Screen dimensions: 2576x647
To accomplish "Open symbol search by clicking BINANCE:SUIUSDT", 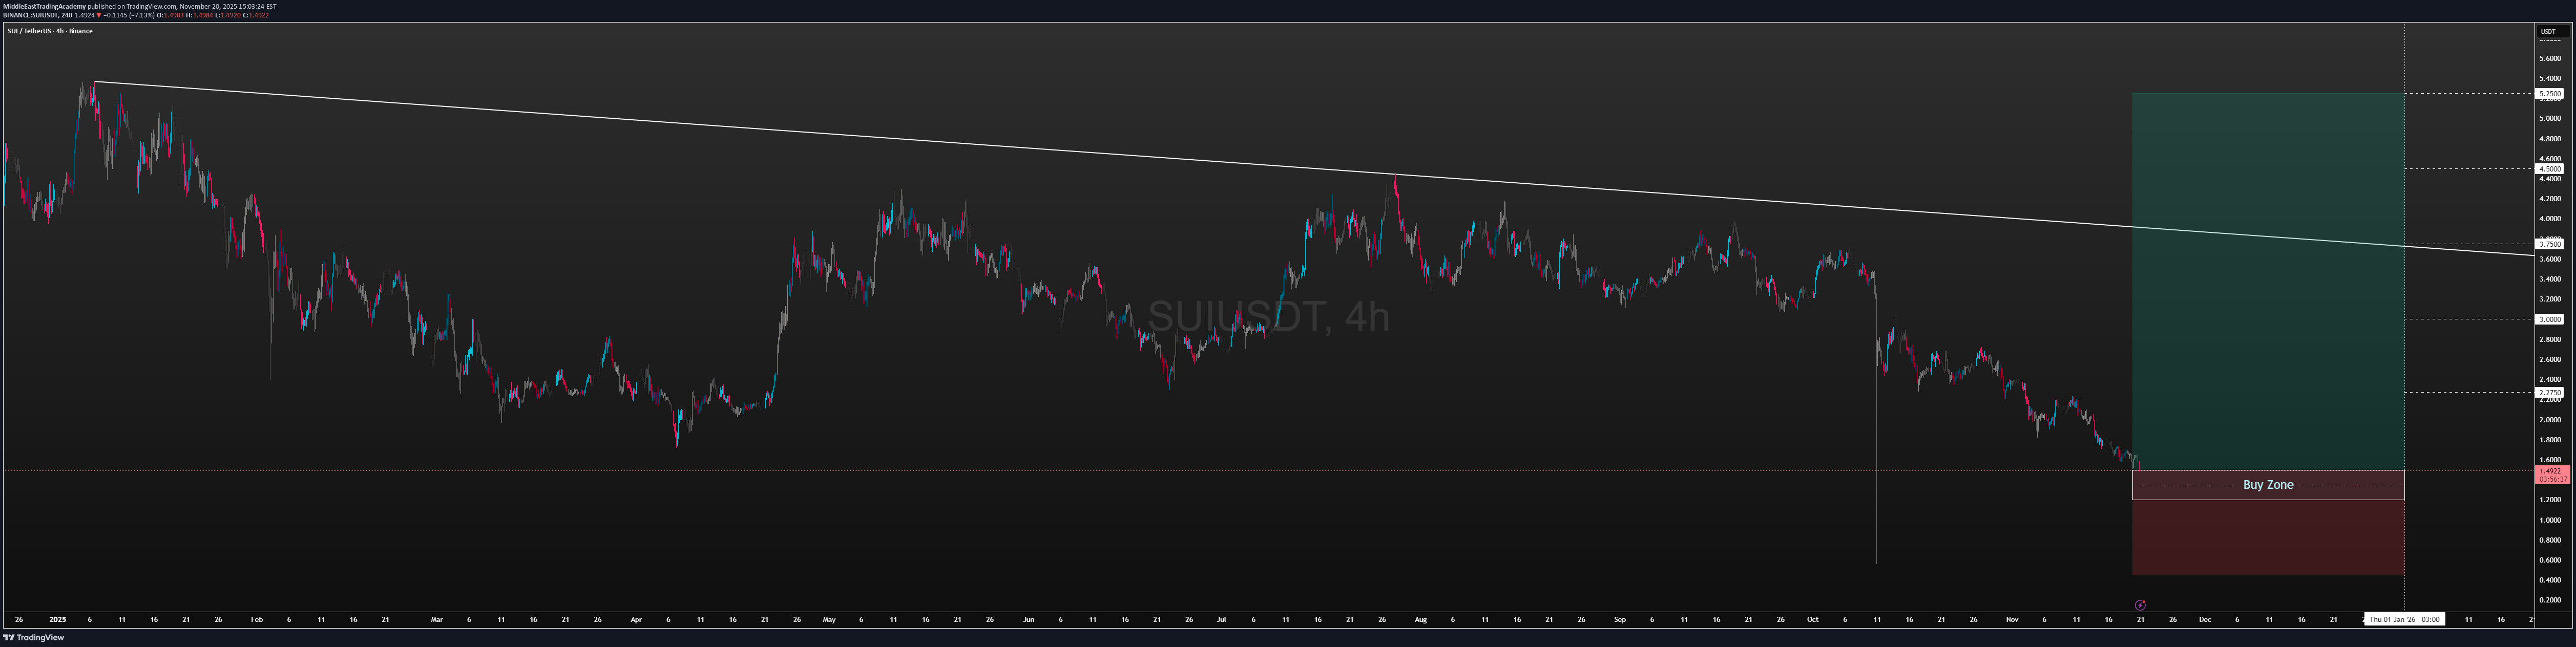I will pos(30,15).
